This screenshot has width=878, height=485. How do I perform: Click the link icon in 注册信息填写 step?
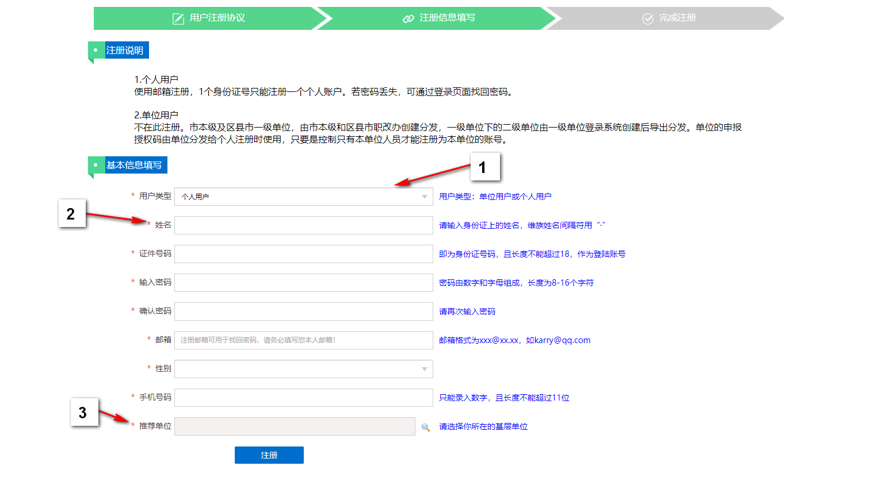(x=409, y=18)
